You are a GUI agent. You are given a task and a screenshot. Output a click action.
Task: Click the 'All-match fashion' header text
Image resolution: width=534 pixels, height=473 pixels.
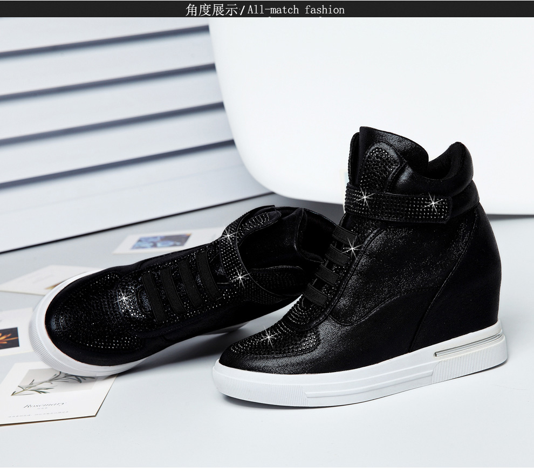click(296, 9)
